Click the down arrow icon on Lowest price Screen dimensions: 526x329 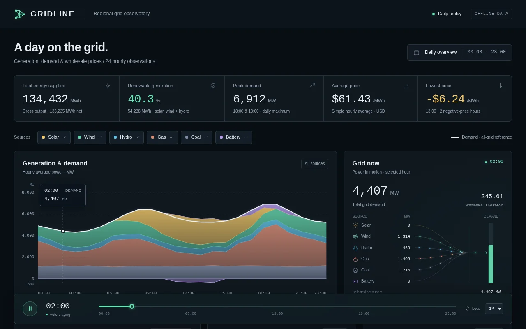coord(500,86)
